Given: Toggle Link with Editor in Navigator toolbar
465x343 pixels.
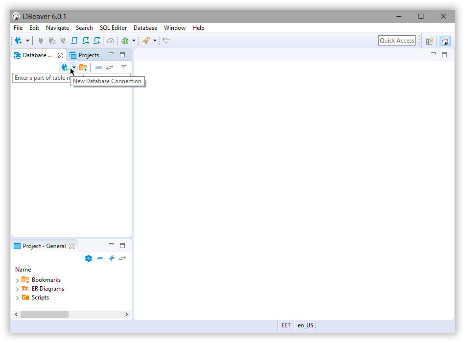Looking at the screenshot, I should tap(110, 67).
